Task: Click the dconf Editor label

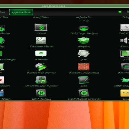Action: click(41, 17)
